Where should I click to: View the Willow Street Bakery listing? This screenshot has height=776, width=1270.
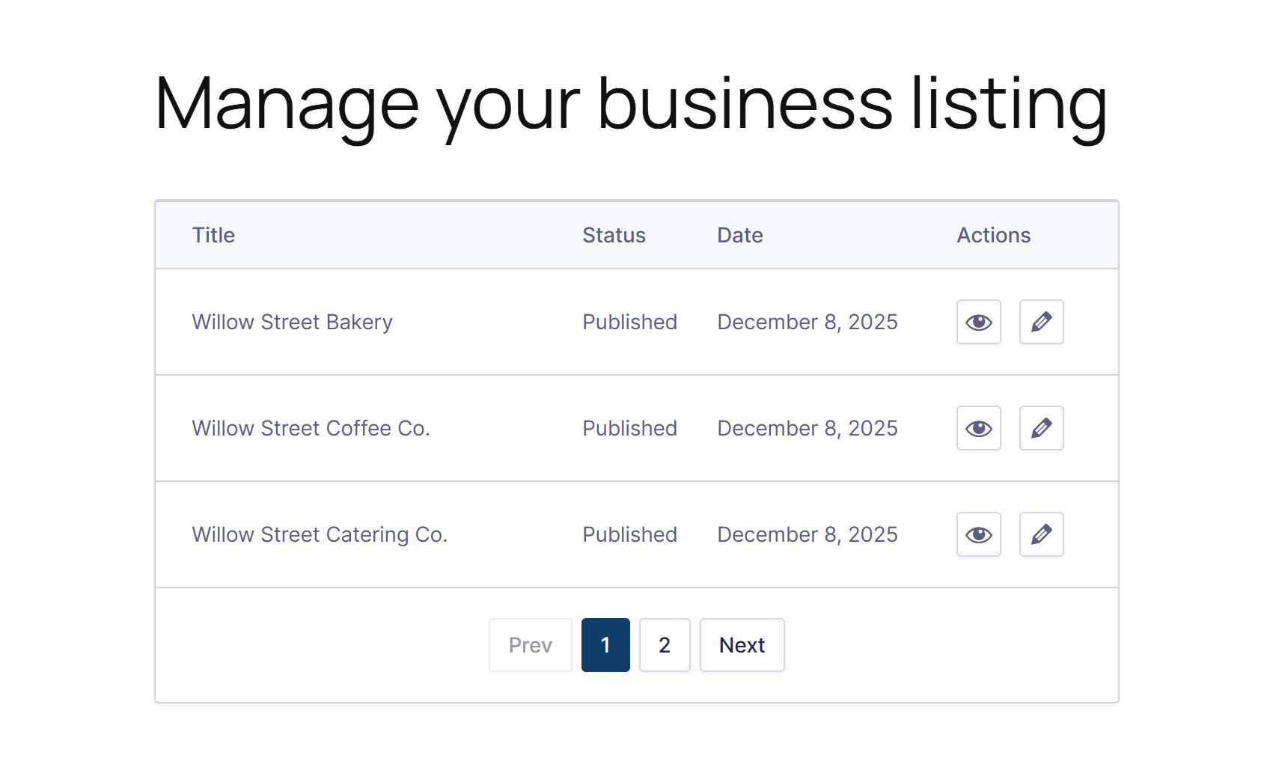tap(978, 322)
